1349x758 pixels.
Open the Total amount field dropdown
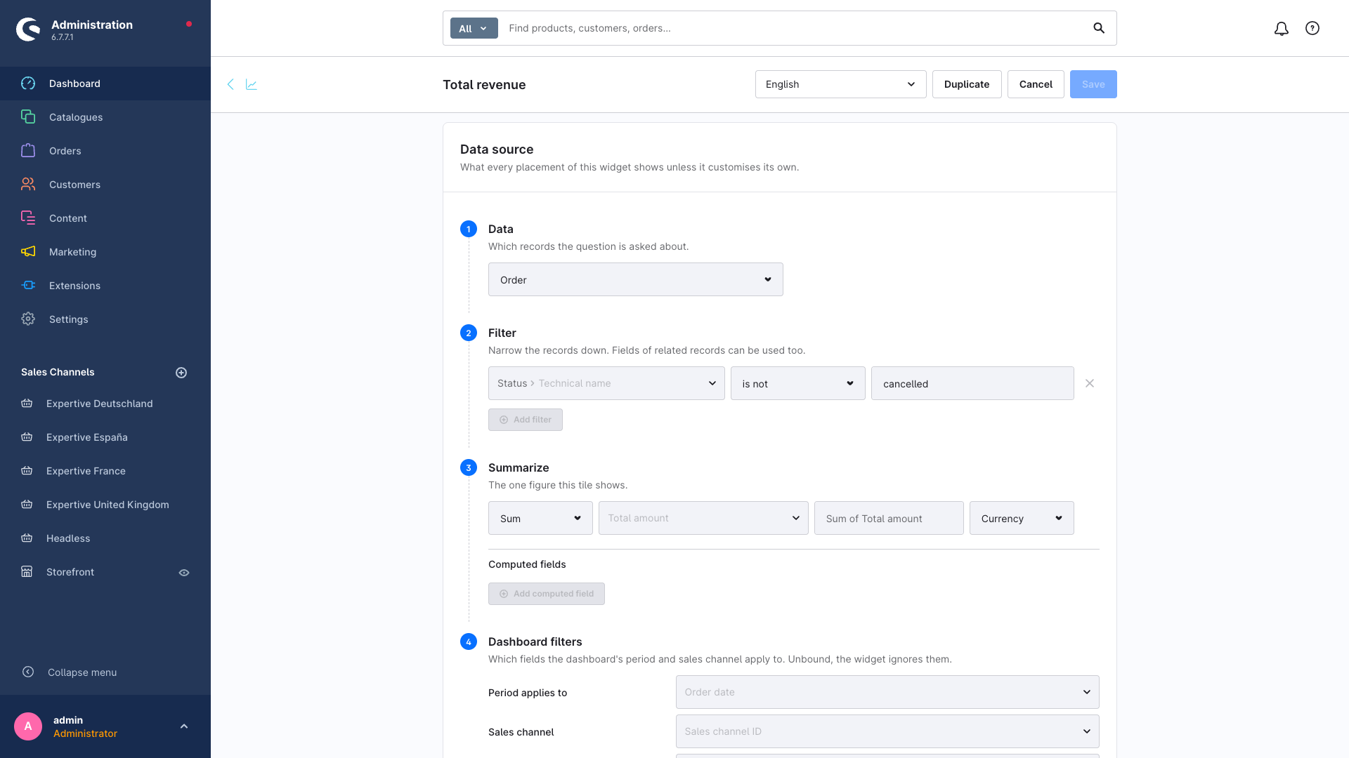pos(703,518)
